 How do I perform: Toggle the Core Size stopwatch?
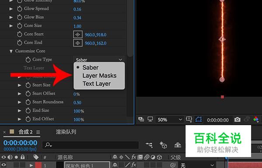[x=20, y=26]
